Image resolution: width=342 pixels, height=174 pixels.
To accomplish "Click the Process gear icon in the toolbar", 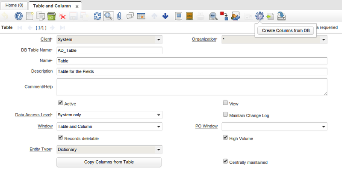I will (x=259, y=16).
